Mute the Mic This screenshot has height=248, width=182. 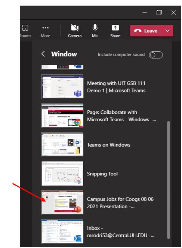(95, 31)
